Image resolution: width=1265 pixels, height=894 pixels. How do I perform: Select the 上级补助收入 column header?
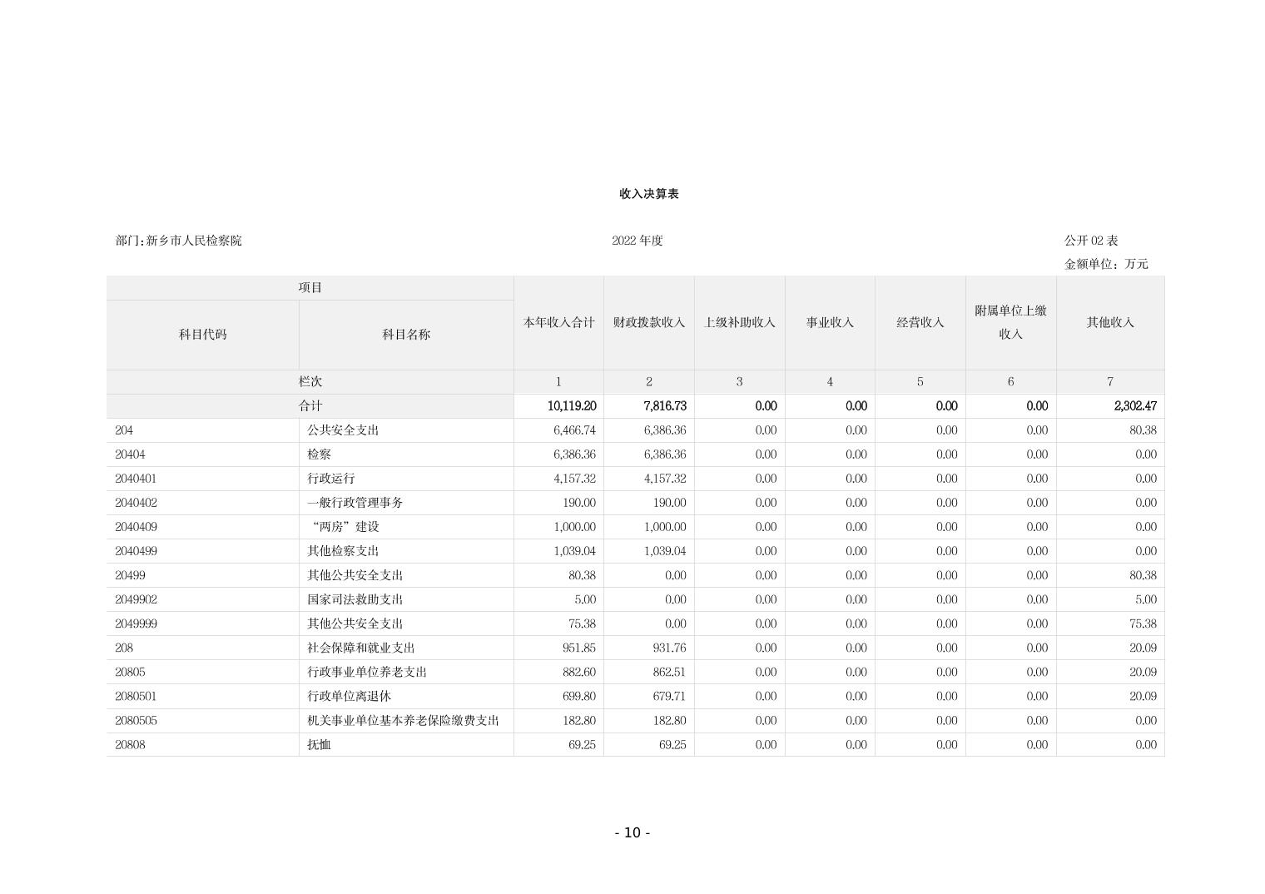[x=739, y=322]
